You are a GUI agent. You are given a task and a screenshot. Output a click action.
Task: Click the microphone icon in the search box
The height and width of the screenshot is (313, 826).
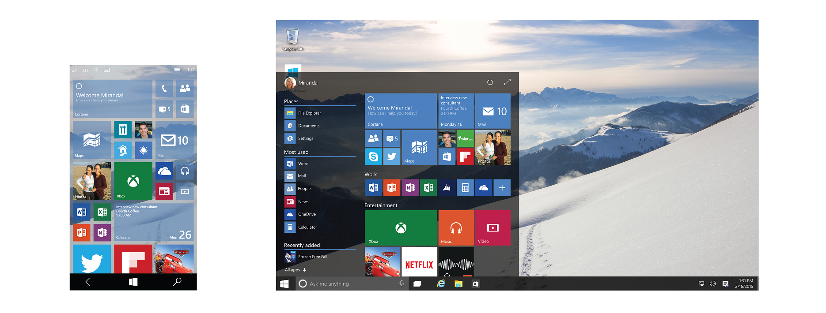tap(402, 283)
